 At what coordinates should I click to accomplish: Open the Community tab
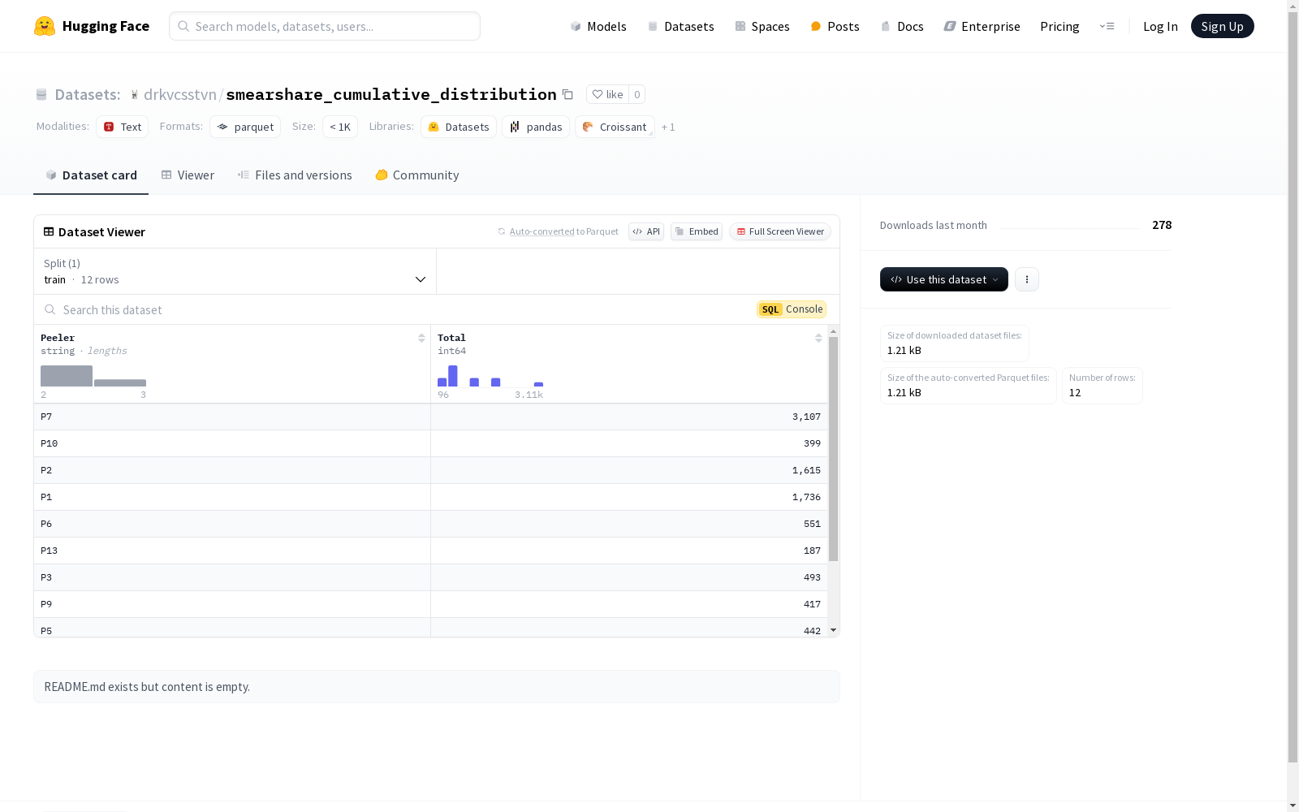pos(417,175)
